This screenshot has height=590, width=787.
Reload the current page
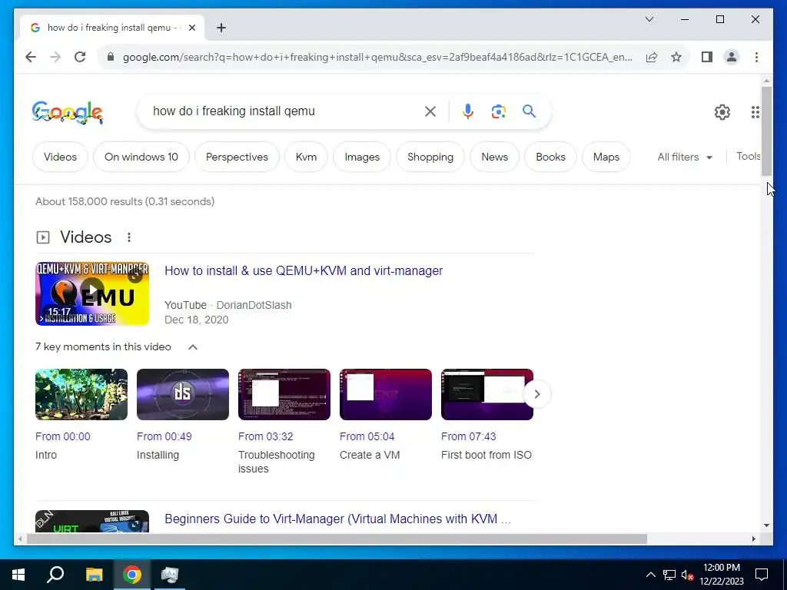(80, 57)
